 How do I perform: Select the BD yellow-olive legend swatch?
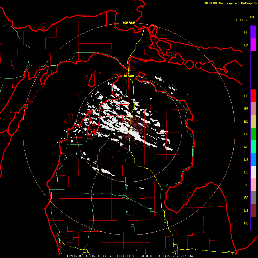point(253,121)
